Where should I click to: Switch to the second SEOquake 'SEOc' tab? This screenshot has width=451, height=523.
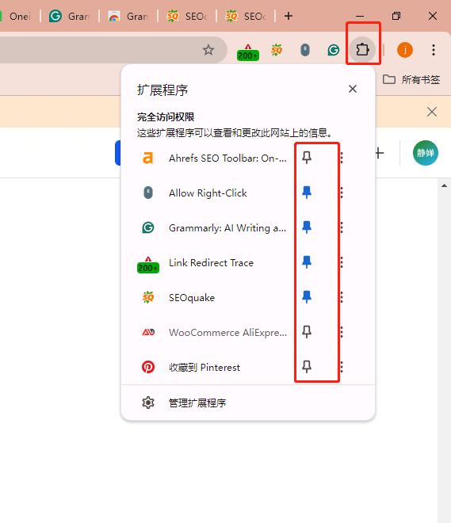pos(246,16)
